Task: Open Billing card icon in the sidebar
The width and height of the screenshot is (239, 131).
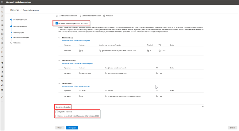Action: coord(2,34)
